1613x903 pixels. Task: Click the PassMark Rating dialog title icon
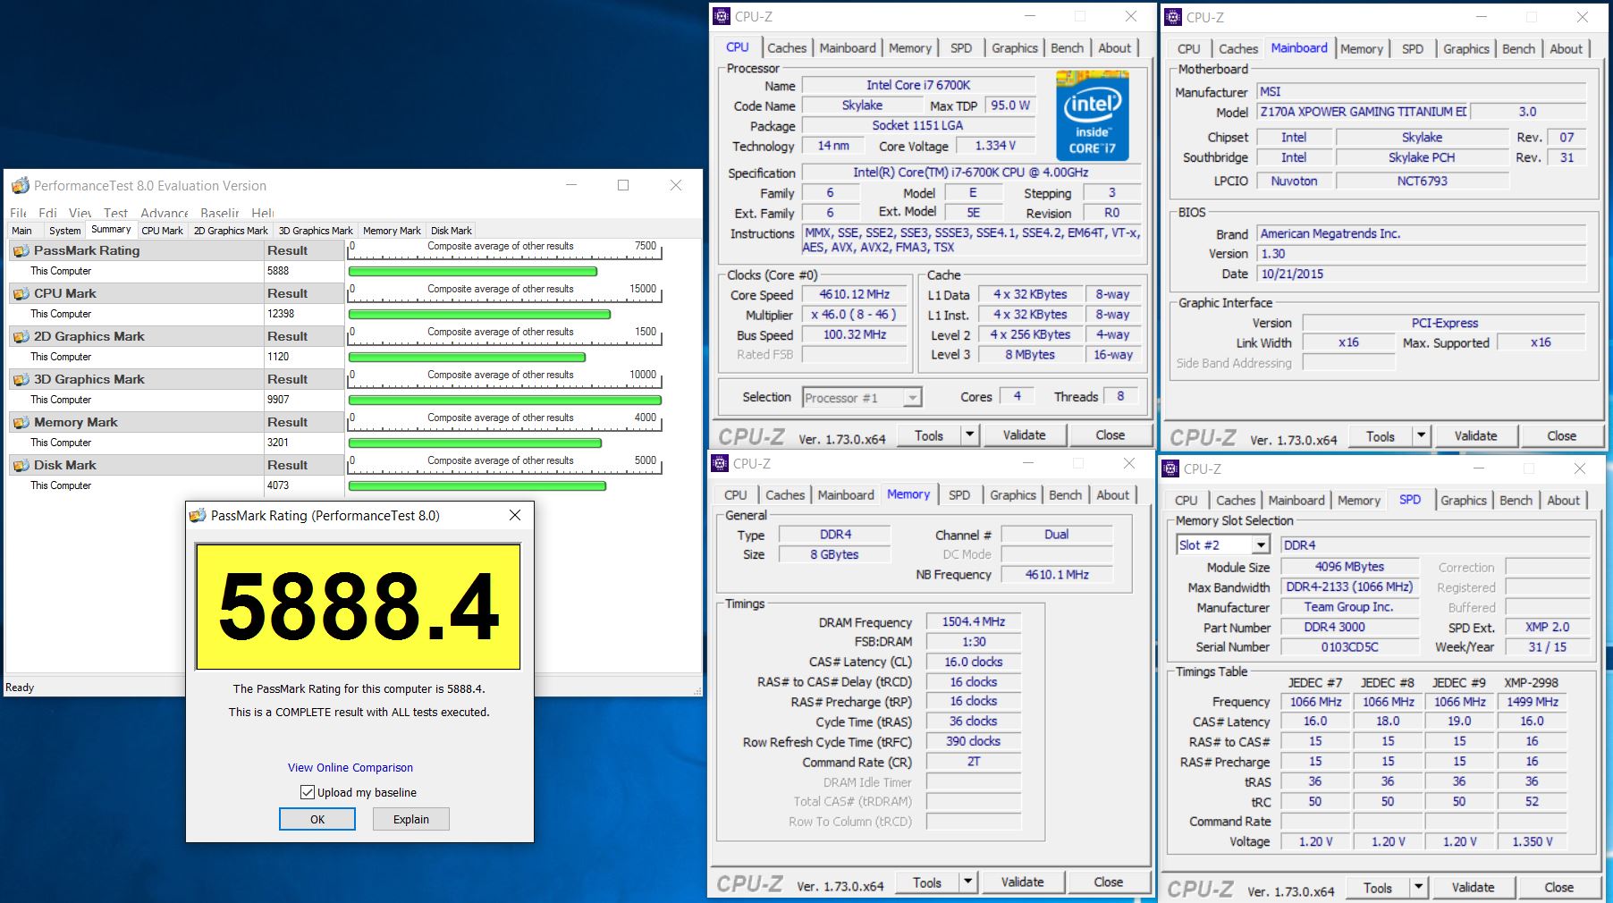click(x=198, y=516)
